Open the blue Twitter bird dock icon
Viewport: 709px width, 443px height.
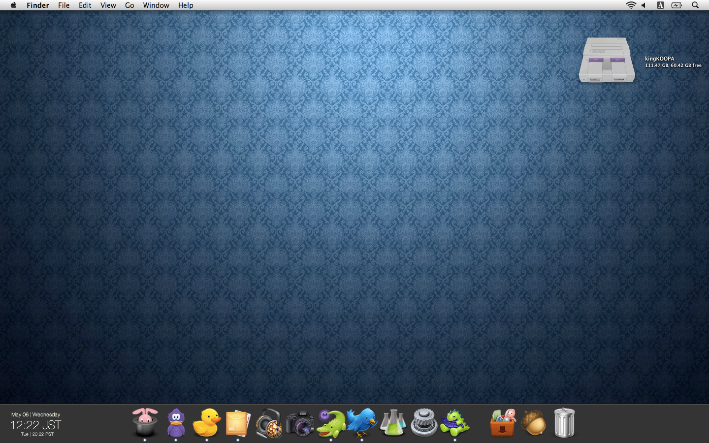coord(362,422)
